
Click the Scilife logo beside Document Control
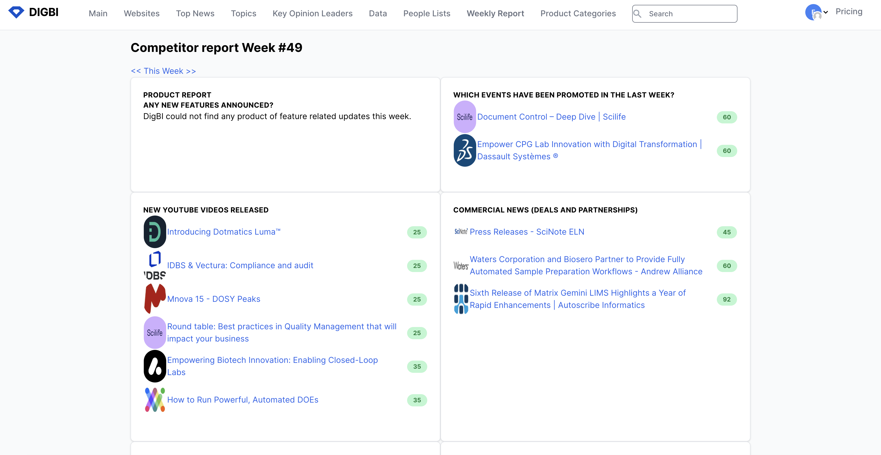tap(465, 117)
